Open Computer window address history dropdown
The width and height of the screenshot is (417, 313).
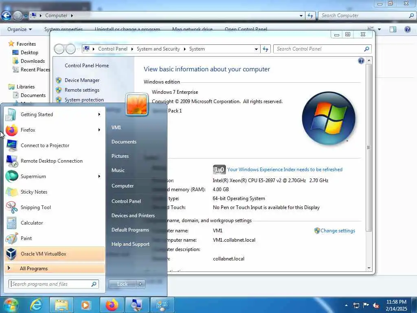coord(301,16)
